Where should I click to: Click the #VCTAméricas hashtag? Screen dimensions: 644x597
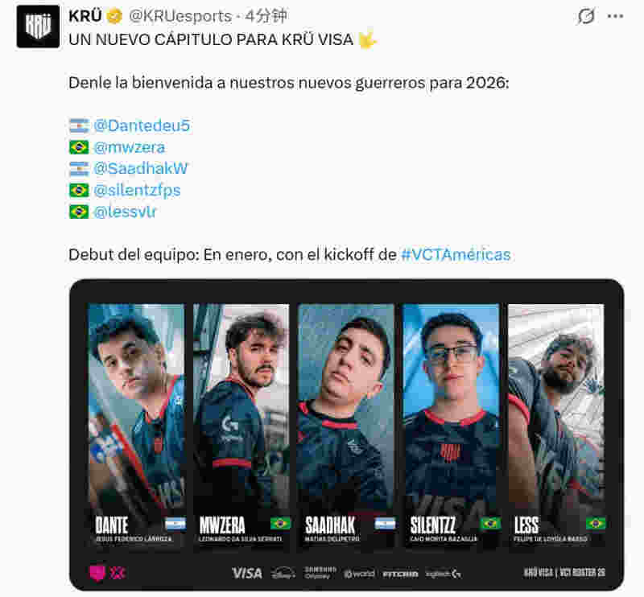click(x=456, y=255)
